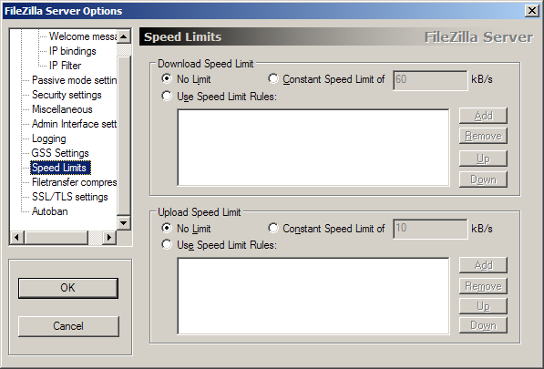Click the tree horizontal scroll left arrow
This screenshot has height=369, width=544.
click(16, 238)
